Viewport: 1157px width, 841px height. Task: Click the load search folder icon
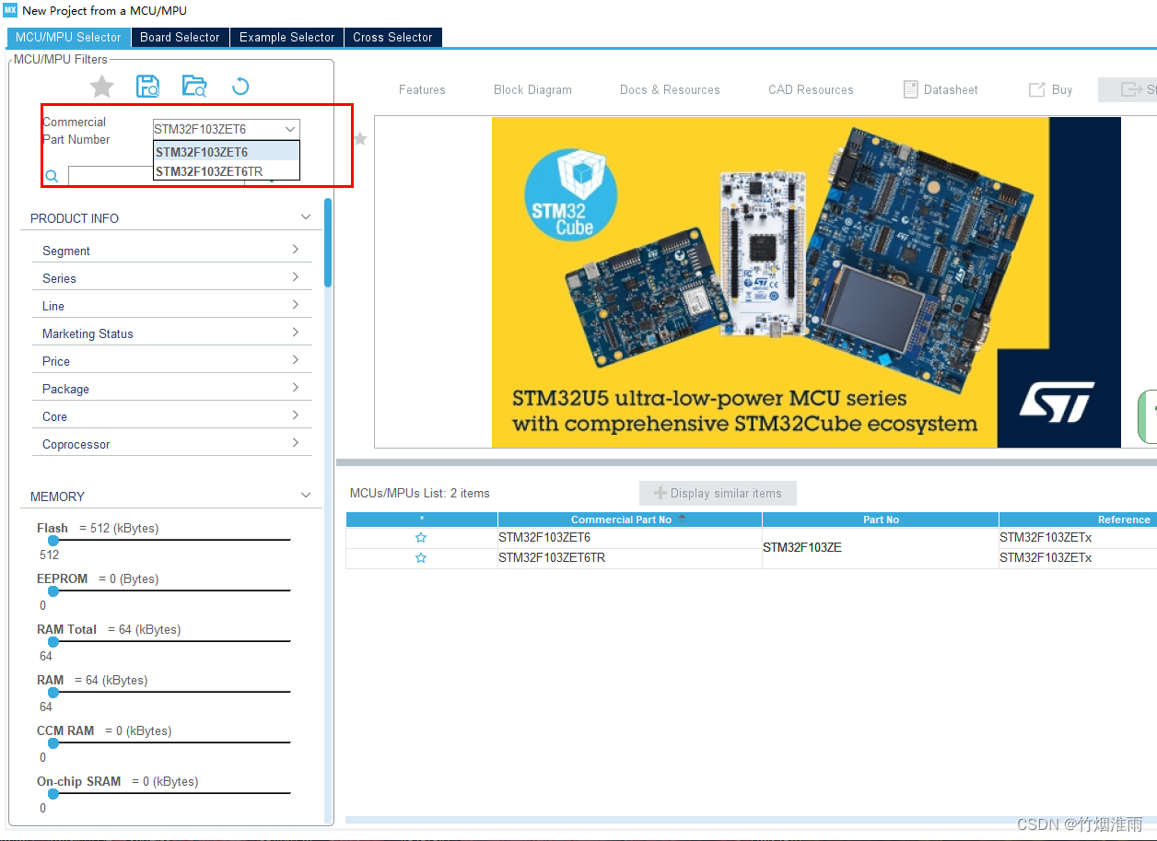click(194, 87)
